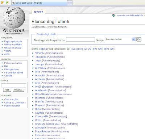This screenshot has height=139, width=145.
Task: Open user Elitre page
Action: (38, 135)
